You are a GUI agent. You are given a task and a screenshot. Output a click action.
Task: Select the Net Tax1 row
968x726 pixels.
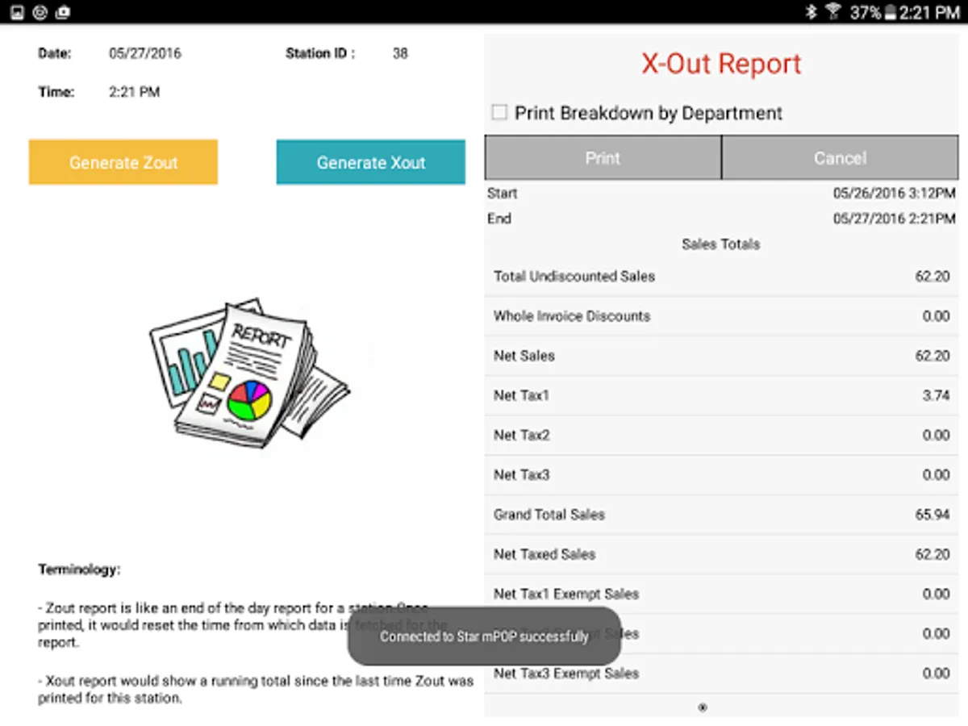click(x=721, y=395)
